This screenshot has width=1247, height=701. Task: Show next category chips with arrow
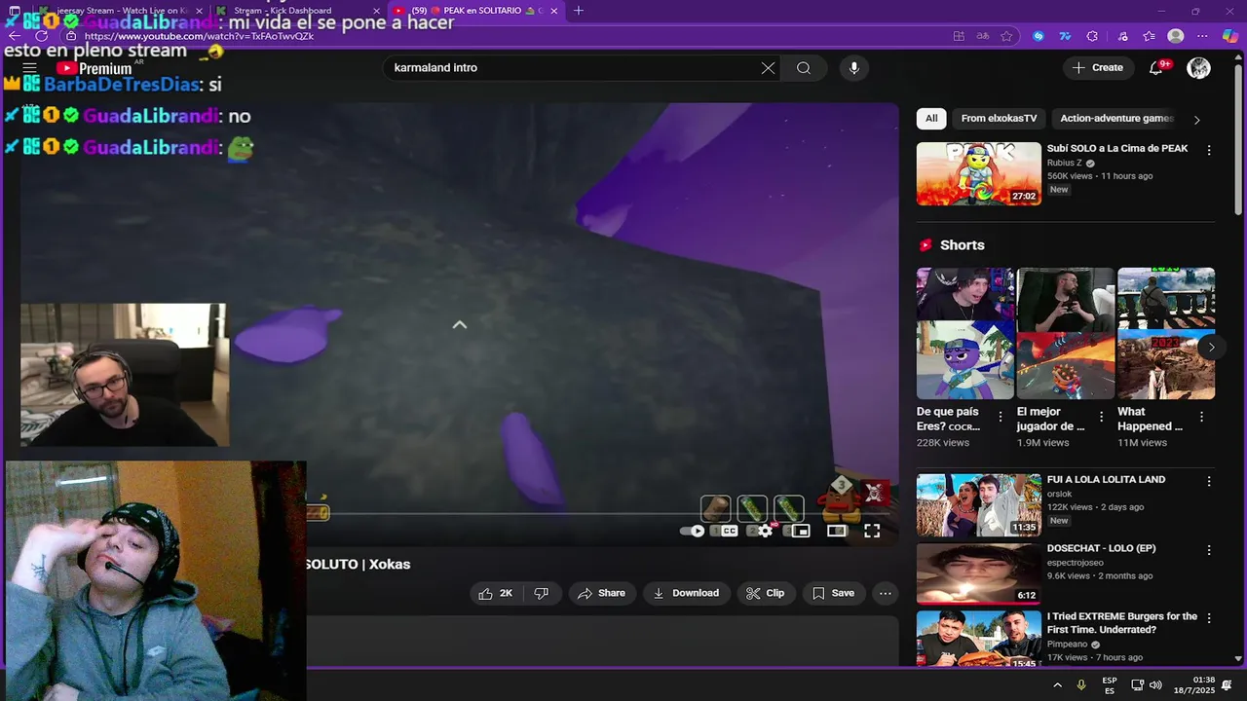pos(1196,119)
